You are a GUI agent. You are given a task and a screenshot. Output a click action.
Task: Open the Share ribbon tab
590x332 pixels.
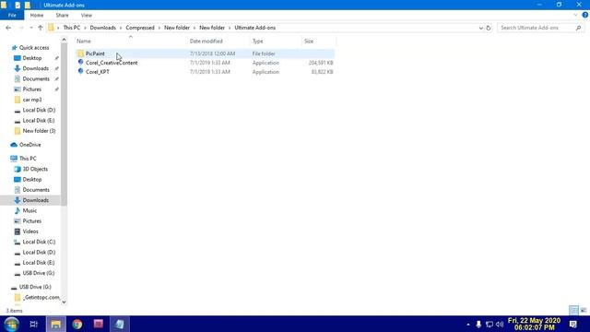click(x=62, y=15)
